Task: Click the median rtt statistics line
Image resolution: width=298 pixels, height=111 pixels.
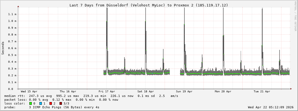Action: (91, 96)
